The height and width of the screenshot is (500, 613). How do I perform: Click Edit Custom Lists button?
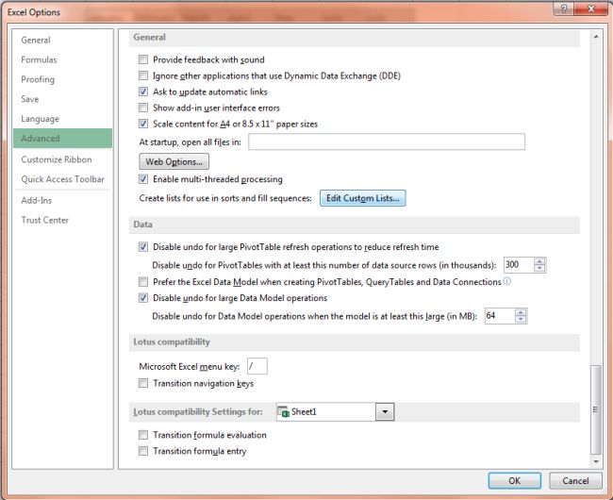tap(363, 198)
